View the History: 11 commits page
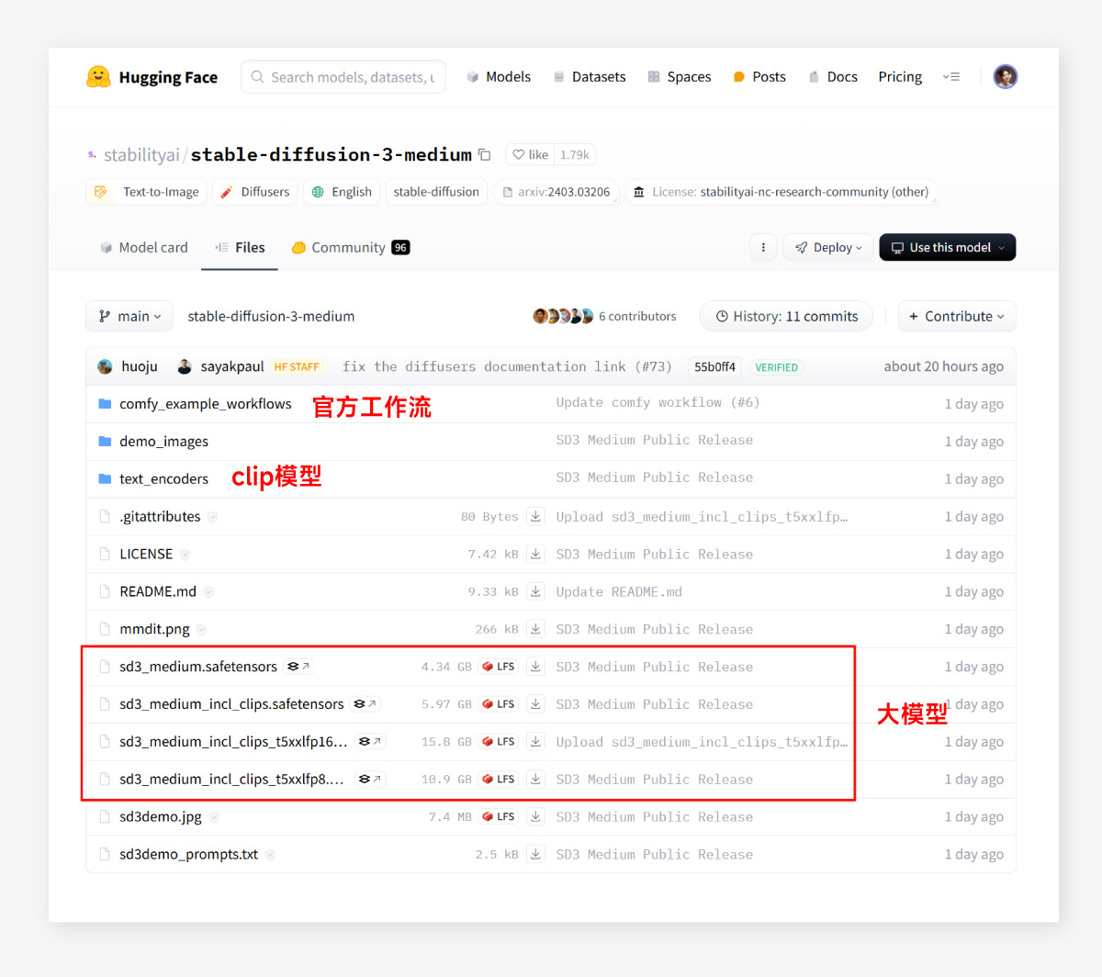This screenshot has height=977, width=1102. (786, 316)
